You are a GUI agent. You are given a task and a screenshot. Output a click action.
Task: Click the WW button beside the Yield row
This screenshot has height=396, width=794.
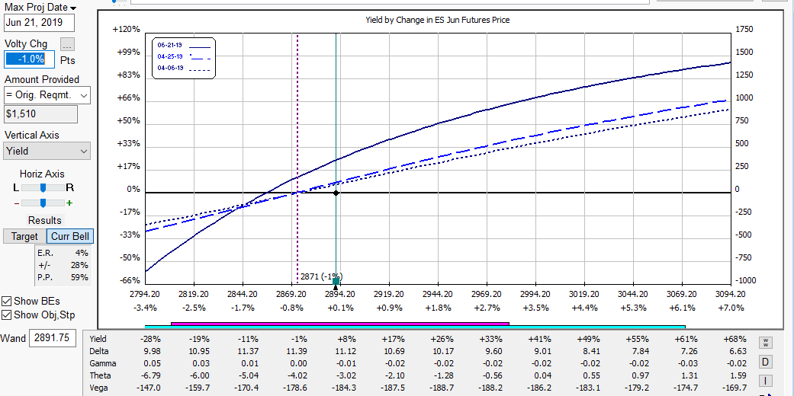coord(765,343)
